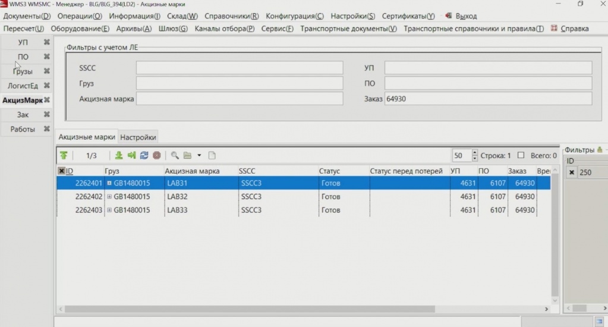This screenshot has height=327, width=608.
Task: Expand cargo GB1480015 in row 2262403
Action: 109,210
